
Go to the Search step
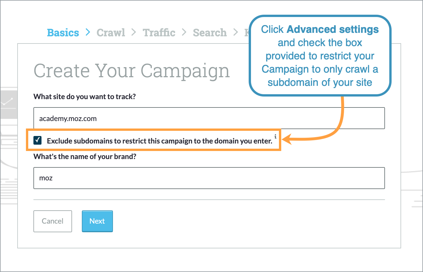209,33
